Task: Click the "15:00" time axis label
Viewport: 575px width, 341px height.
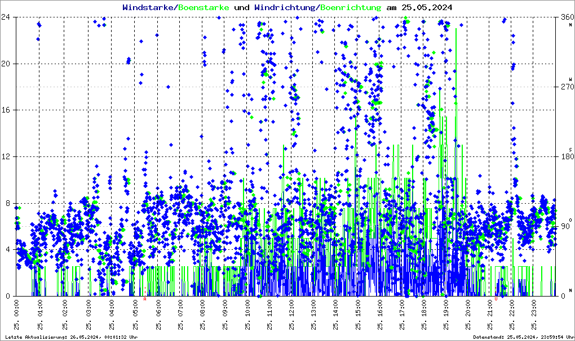Action: (x=357, y=308)
